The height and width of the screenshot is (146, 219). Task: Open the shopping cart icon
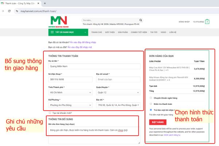(x=207, y=22)
